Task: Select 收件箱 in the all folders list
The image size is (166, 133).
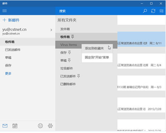Action: [x=86, y=37]
